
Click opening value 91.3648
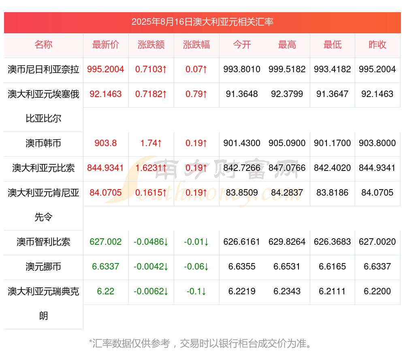(x=242, y=94)
